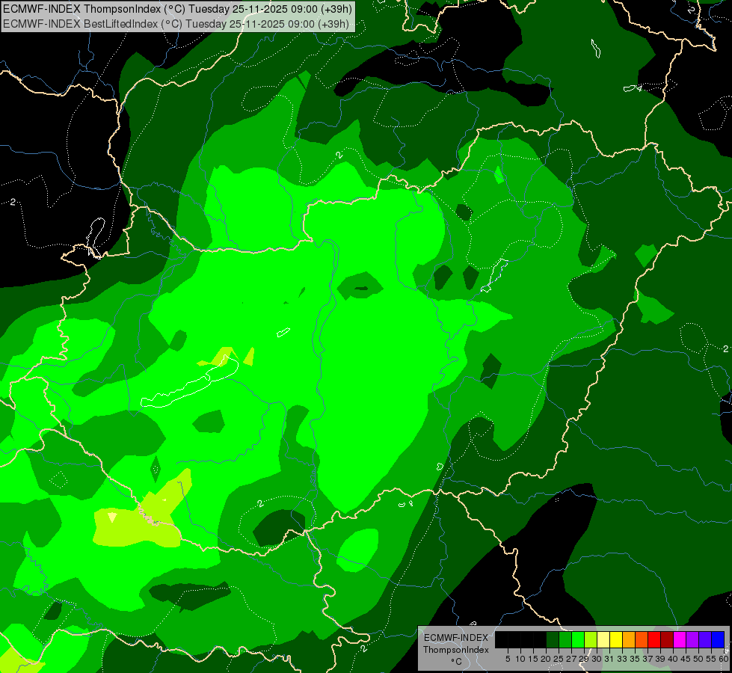Click the legend tick value 31
The height and width of the screenshot is (673, 732).
click(x=609, y=659)
